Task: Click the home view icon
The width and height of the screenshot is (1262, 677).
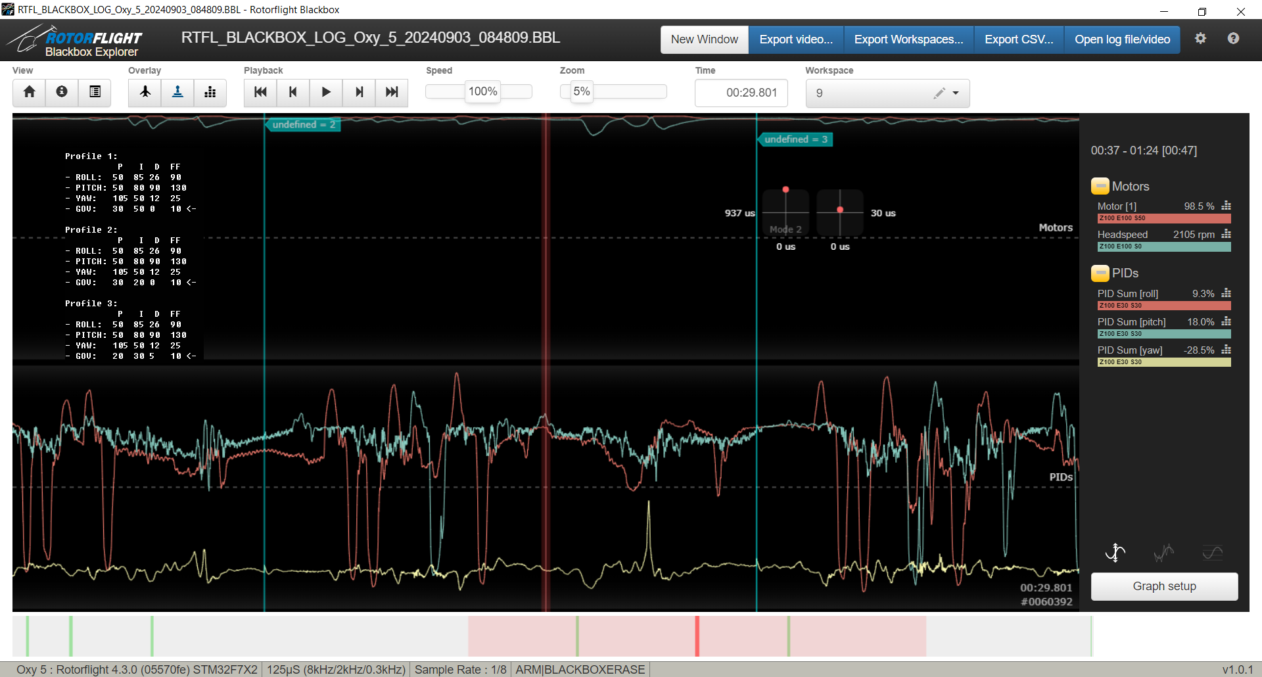Action: pyautogui.click(x=29, y=92)
